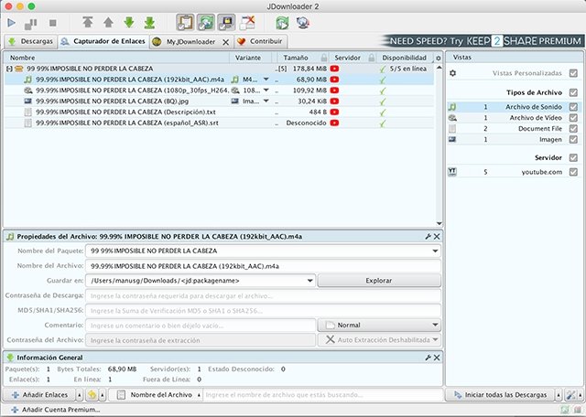Click the Contraseña de Descarga field
The height and width of the screenshot is (417, 586).
coord(263,296)
